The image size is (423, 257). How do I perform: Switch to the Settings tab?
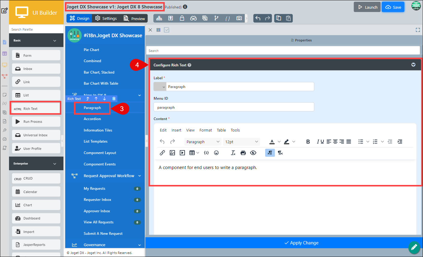(x=106, y=18)
